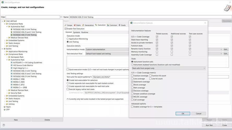Click the User-defined folder icon
232x130 pixels.
coord(5,21)
